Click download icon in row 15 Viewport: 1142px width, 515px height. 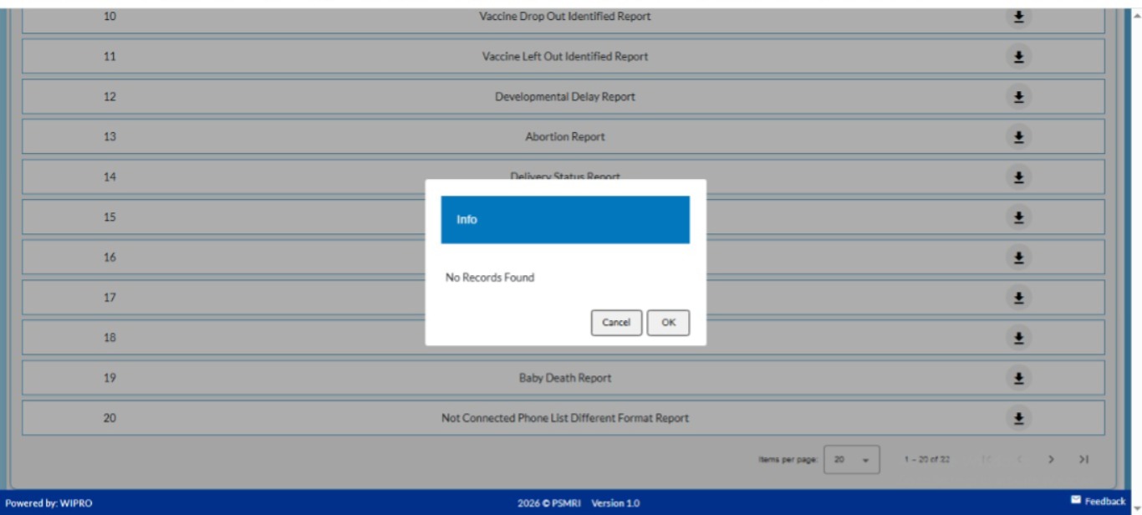coord(1018,217)
